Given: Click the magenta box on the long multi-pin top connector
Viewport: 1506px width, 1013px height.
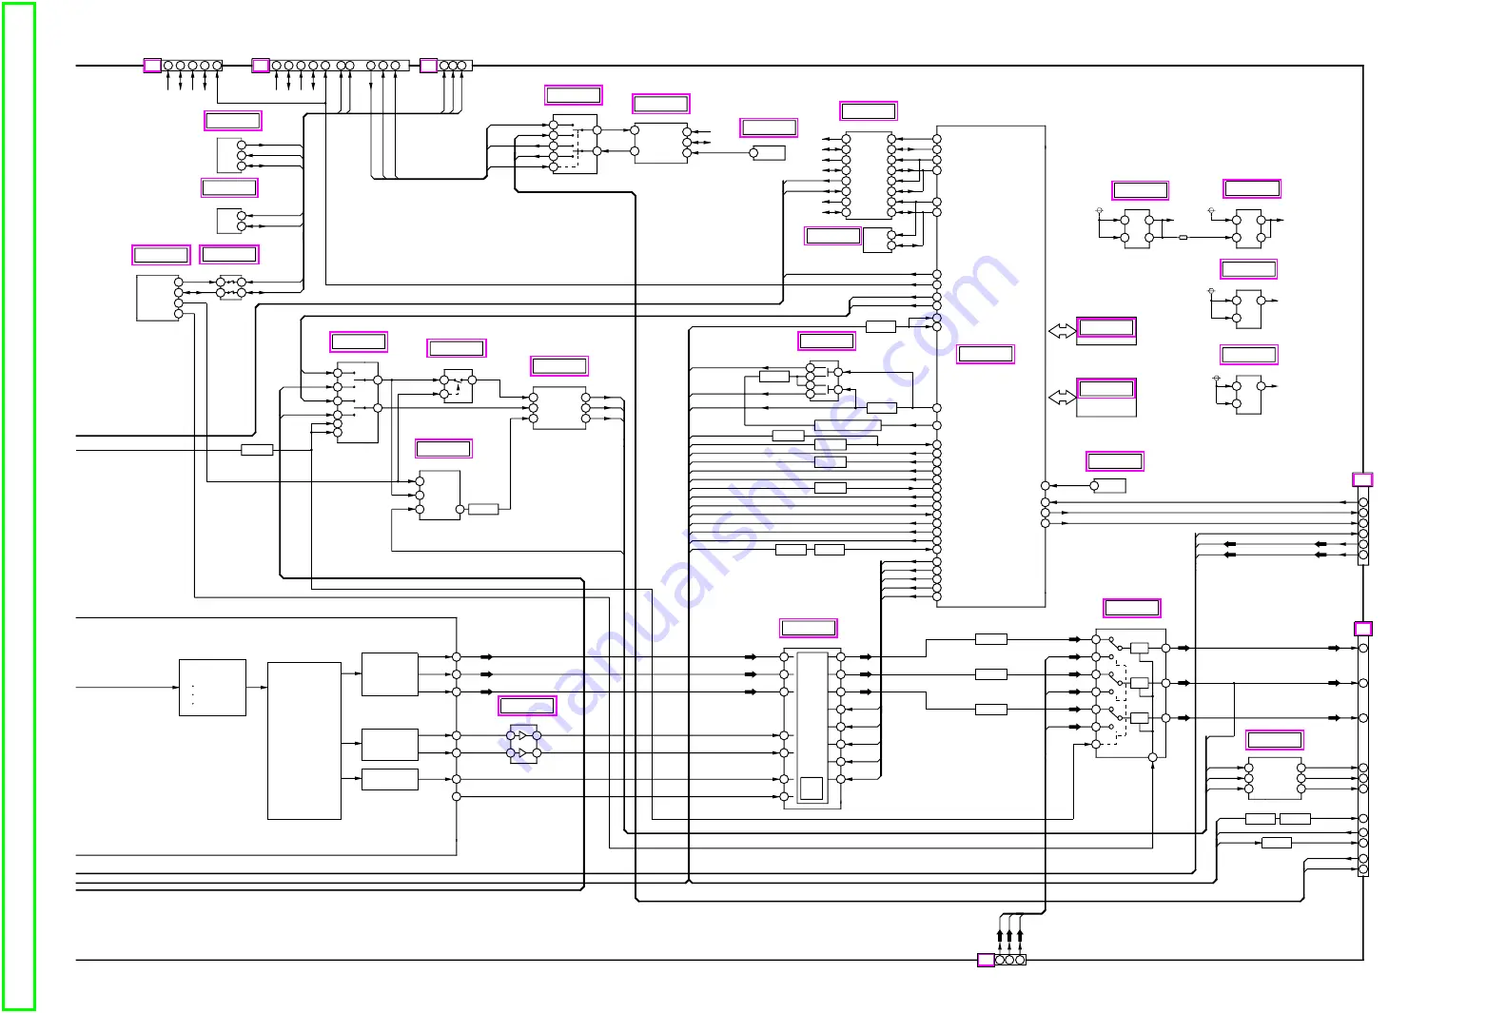Looking at the screenshot, I should pyautogui.click(x=261, y=66).
